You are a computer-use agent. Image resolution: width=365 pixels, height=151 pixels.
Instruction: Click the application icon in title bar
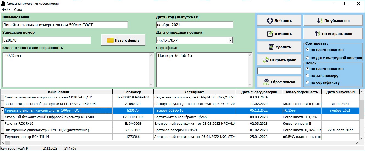click(3, 4)
